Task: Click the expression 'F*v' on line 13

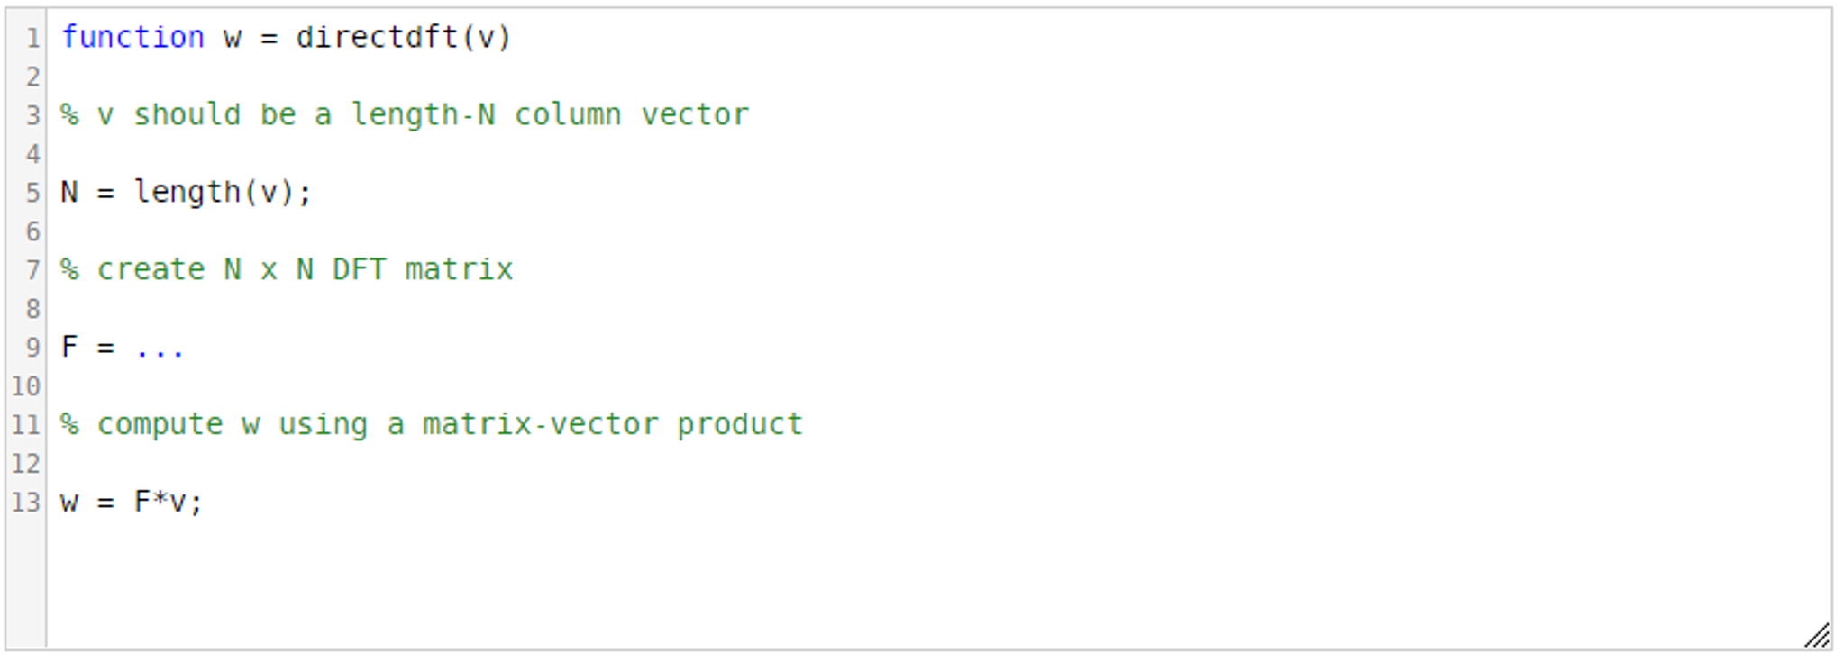Action: pyautogui.click(x=160, y=502)
